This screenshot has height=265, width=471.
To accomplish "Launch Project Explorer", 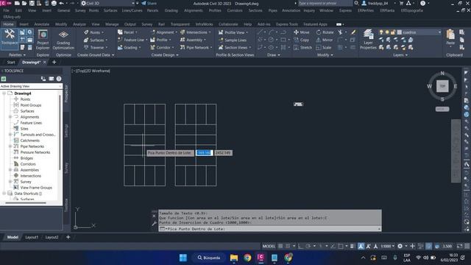I will pos(43,40).
